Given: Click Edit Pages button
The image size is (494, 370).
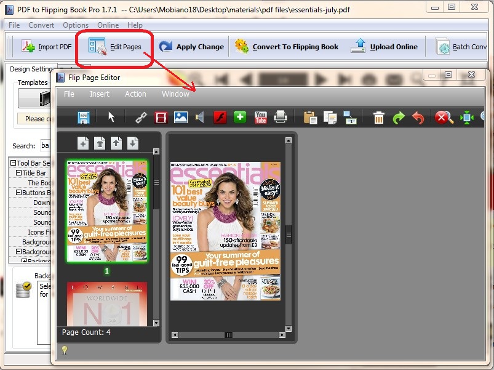Looking at the screenshot, I should [x=114, y=47].
